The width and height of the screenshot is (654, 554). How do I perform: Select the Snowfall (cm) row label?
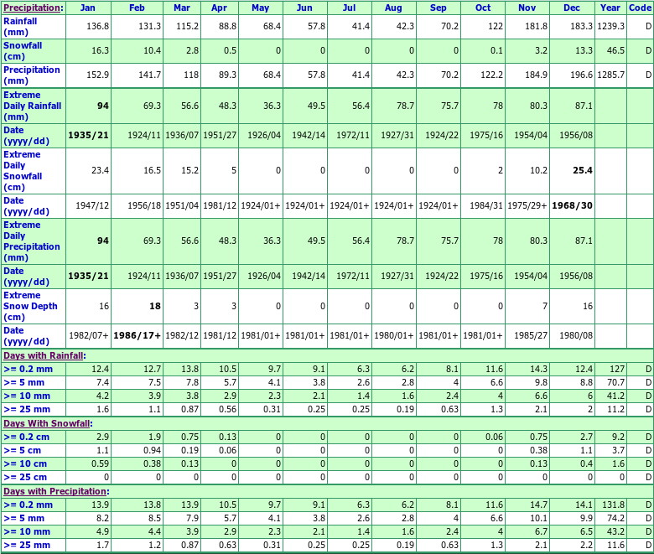point(22,49)
